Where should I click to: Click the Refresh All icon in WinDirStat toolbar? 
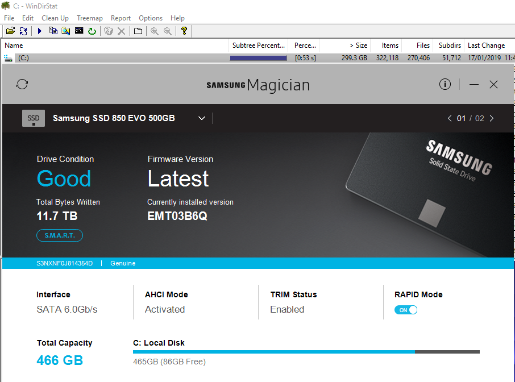[23, 31]
